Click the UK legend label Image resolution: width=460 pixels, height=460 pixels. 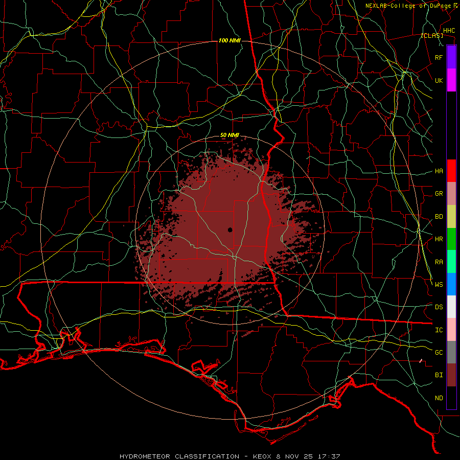[439, 80]
